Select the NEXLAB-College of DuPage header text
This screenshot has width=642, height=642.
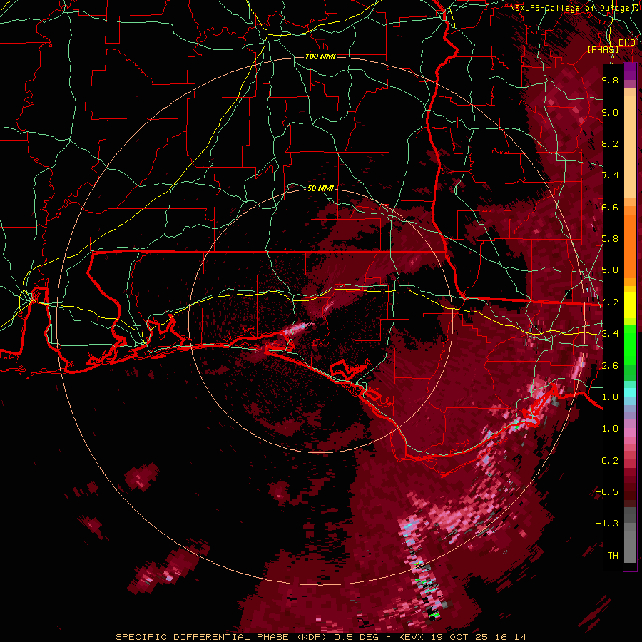(571, 8)
